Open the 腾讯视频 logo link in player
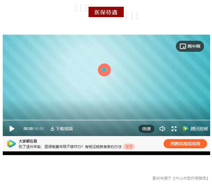The height and width of the screenshot is (190, 212). click(x=195, y=129)
